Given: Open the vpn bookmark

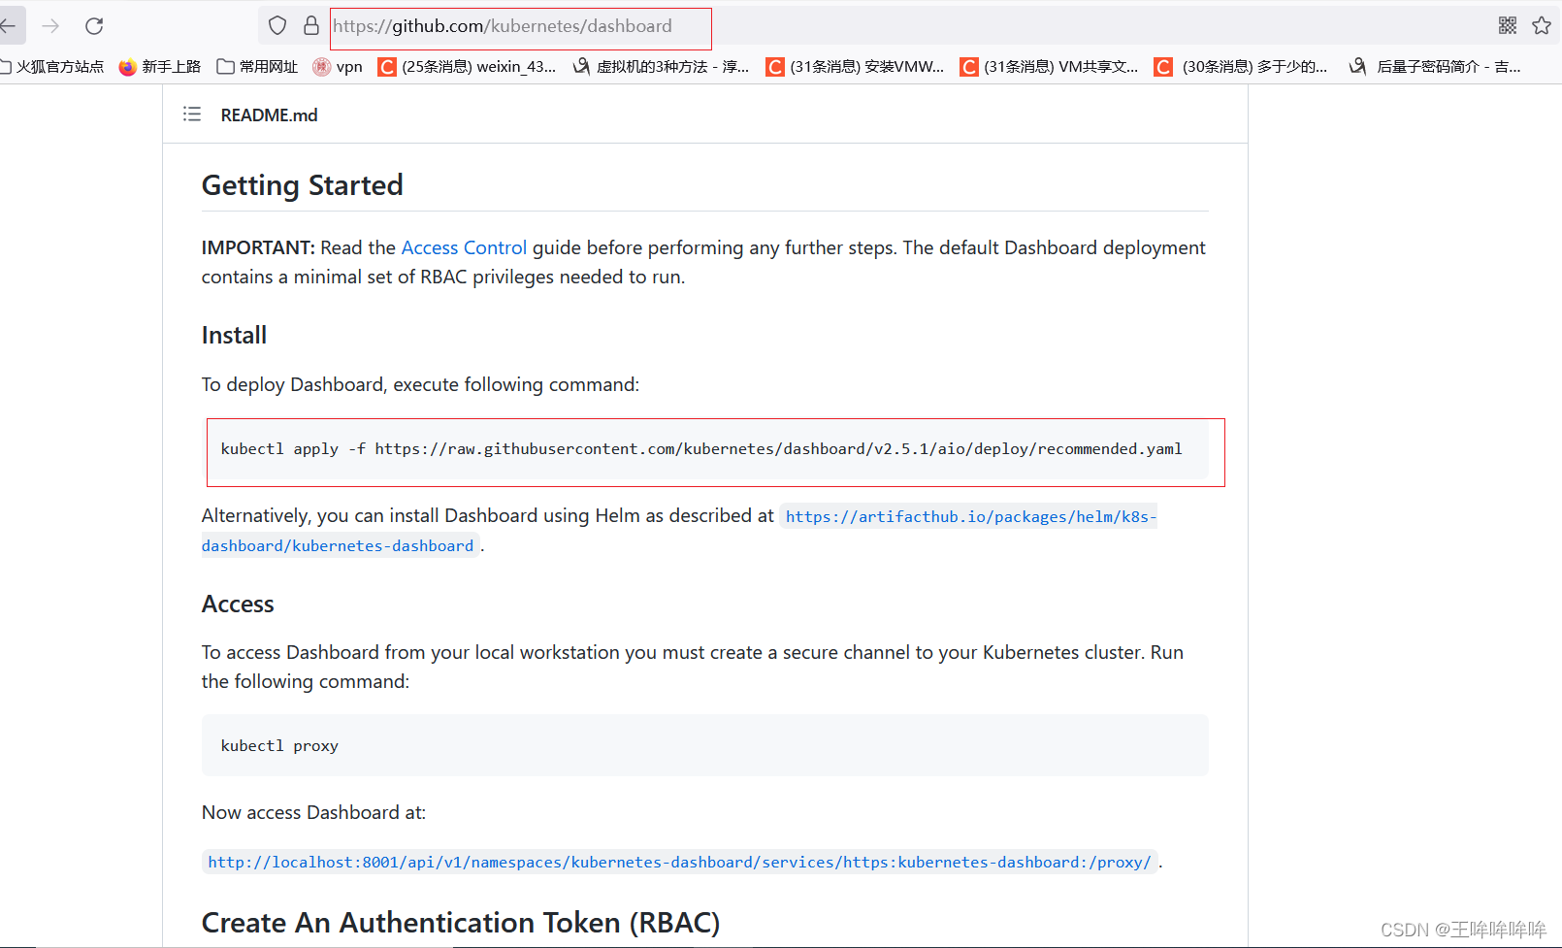Looking at the screenshot, I should click(x=338, y=66).
